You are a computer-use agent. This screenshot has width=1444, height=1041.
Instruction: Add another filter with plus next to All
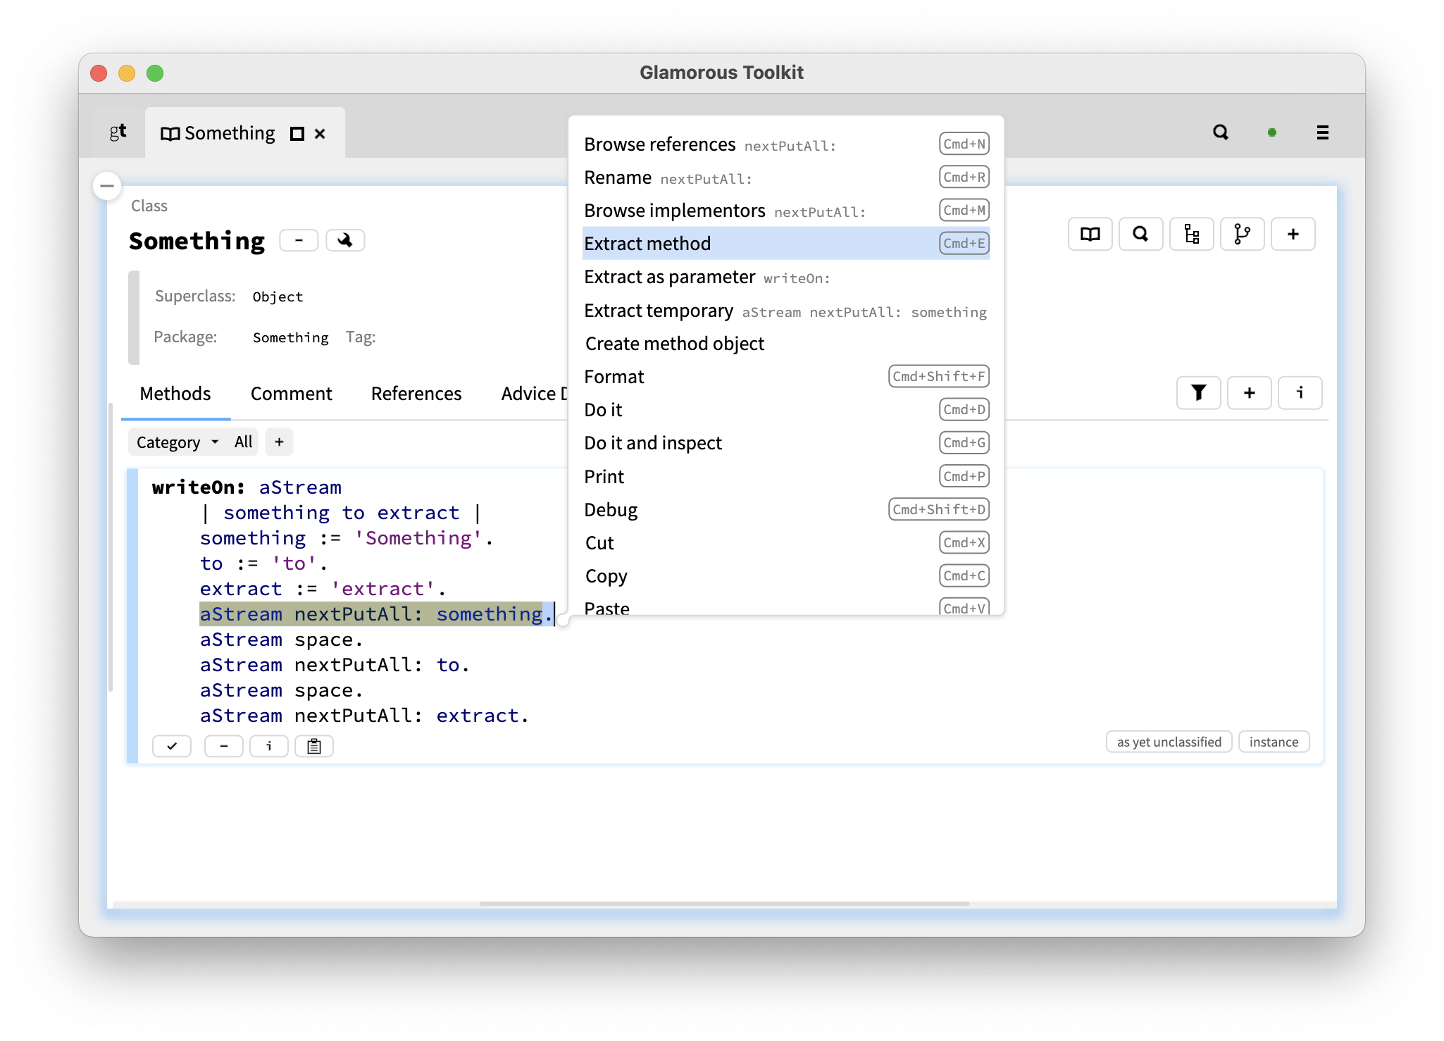click(x=280, y=442)
